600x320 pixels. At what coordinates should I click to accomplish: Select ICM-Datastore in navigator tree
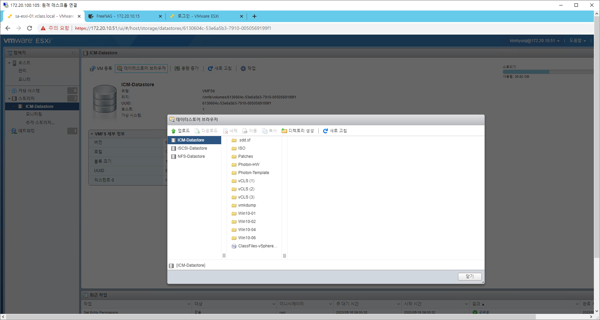[39, 107]
